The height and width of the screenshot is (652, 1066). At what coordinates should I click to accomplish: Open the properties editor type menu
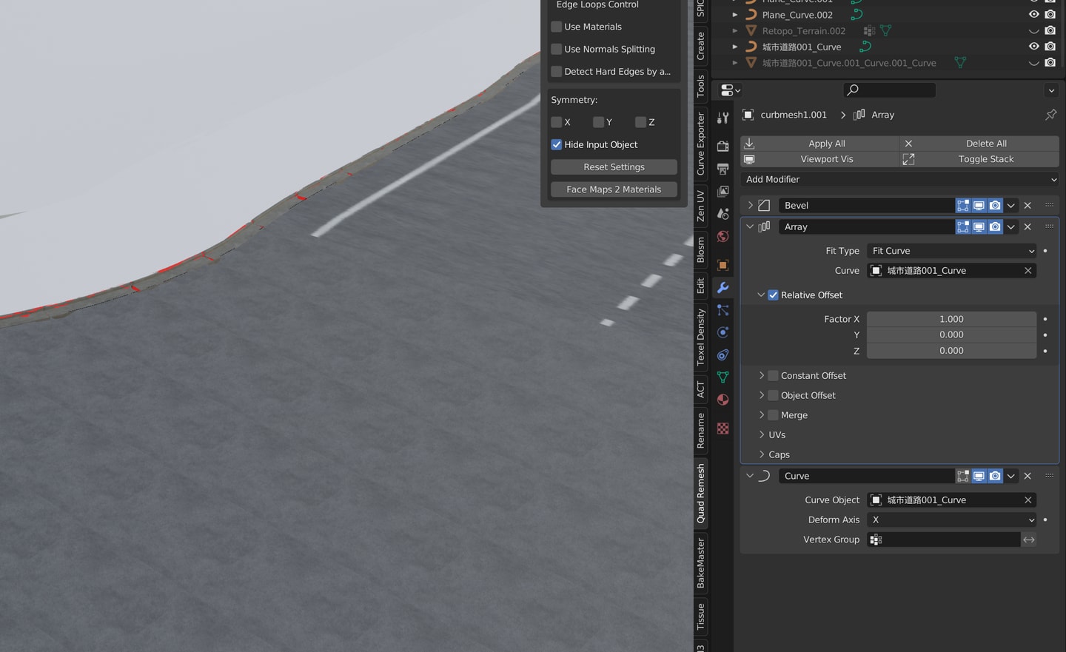[730, 90]
